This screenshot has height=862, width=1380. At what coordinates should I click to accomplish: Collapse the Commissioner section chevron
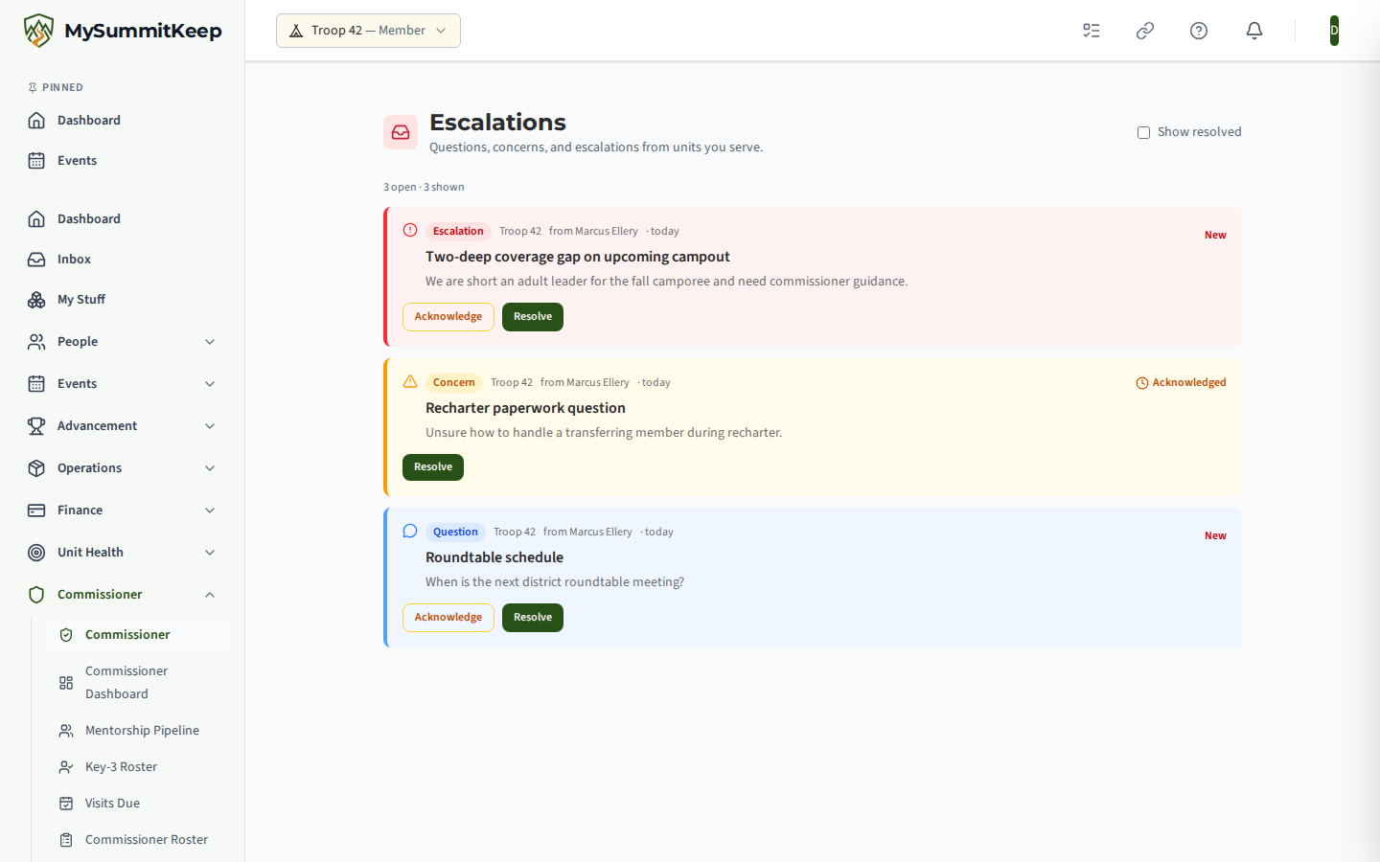pyautogui.click(x=210, y=595)
